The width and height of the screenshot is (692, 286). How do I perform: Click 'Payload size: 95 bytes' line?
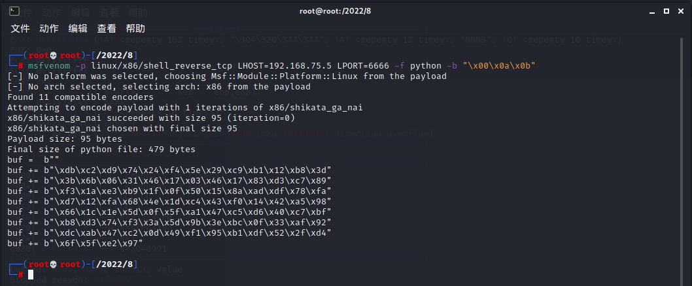click(x=65, y=139)
